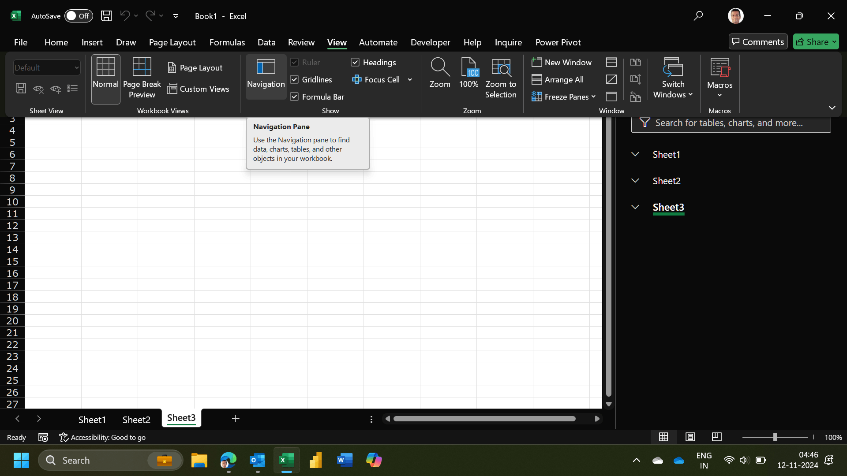
Task: Click the Comments button
Action: [x=758, y=42]
